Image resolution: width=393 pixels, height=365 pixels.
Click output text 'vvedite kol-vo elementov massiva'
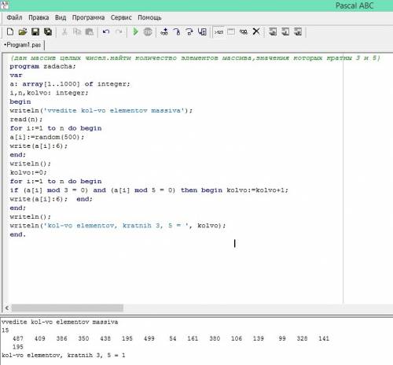(x=60, y=322)
